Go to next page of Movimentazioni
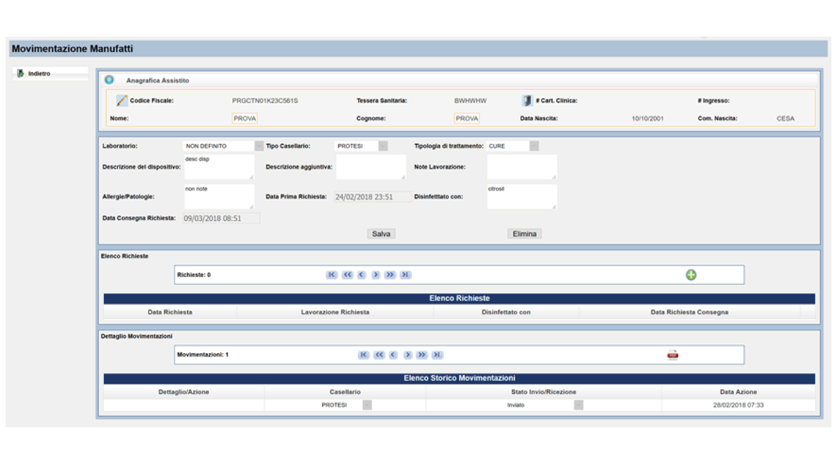The width and height of the screenshot is (837, 464). click(408, 355)
